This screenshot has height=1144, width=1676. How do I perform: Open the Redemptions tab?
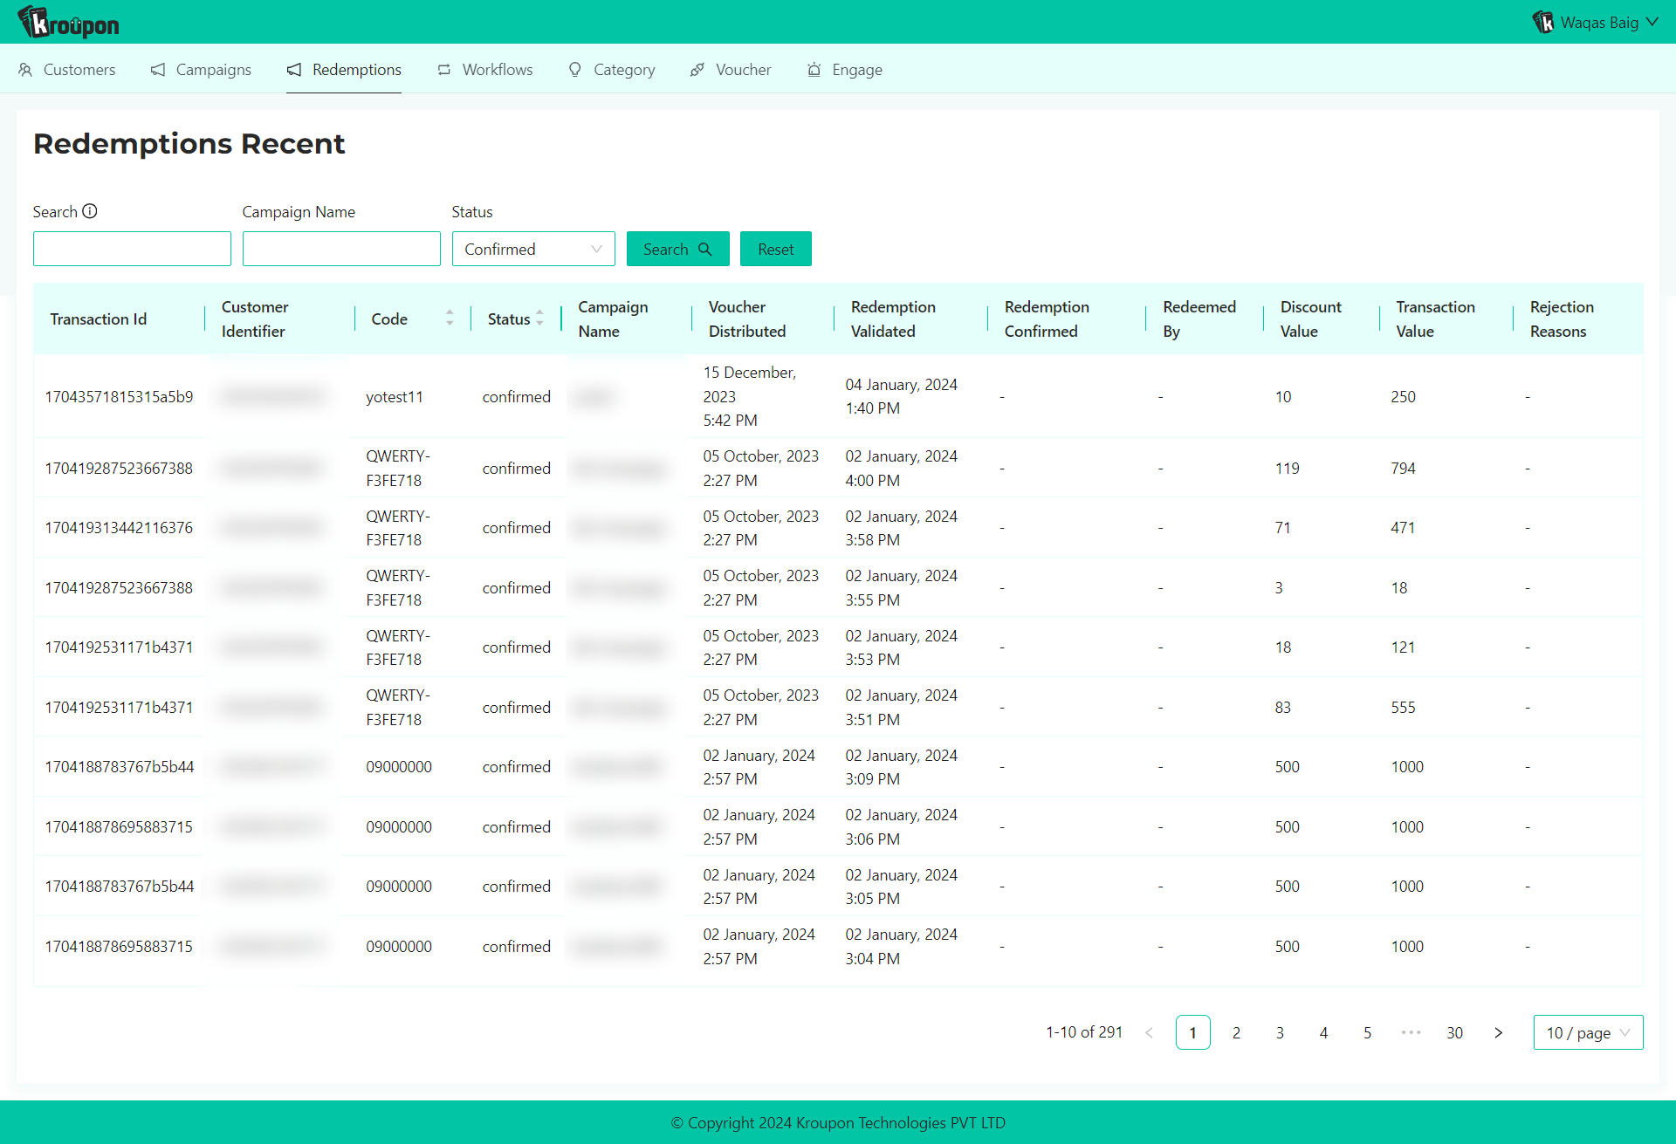(344, 70)
